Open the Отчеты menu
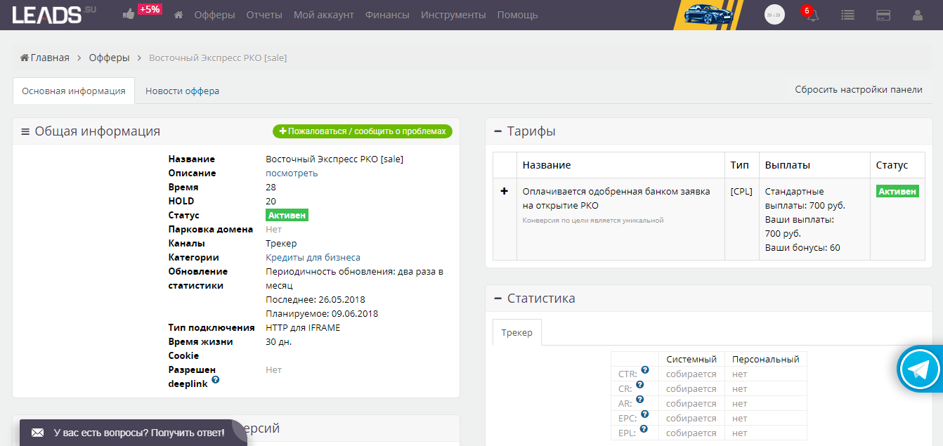This screenshot has width=943, height=446. click(264, 15)
